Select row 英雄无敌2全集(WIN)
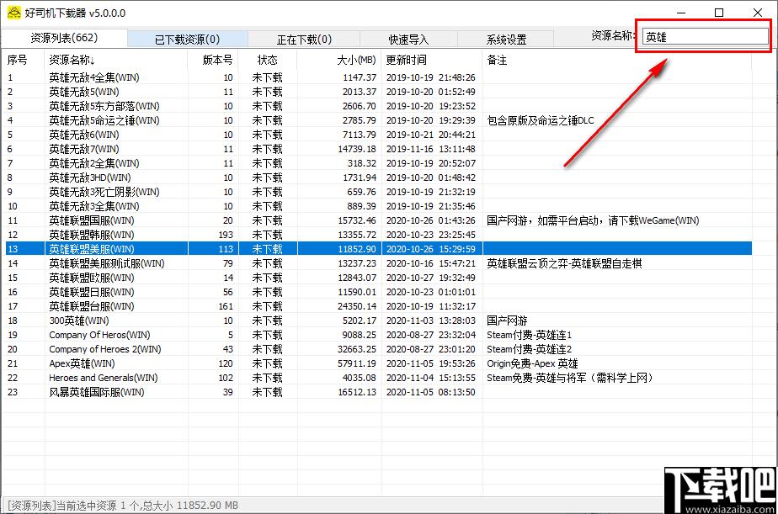The image size is (778, 514). coord(379,163)
